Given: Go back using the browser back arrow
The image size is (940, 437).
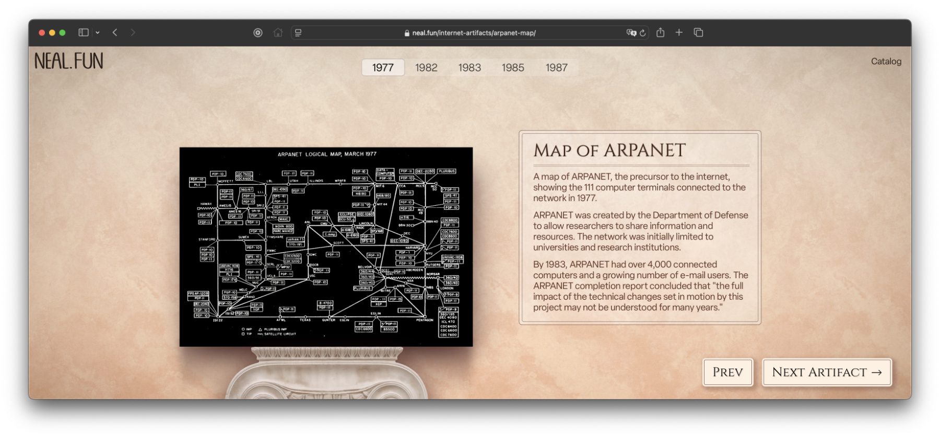Looking at the screenshot, I should [x=115, y=32].
